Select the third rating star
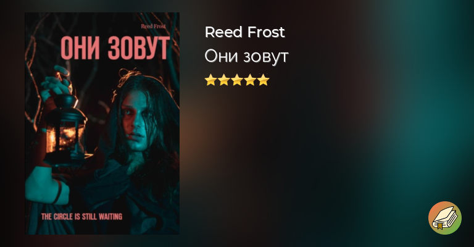Image resolution: width=474 pixels, height=247 pixels. (x=237, y=80)
